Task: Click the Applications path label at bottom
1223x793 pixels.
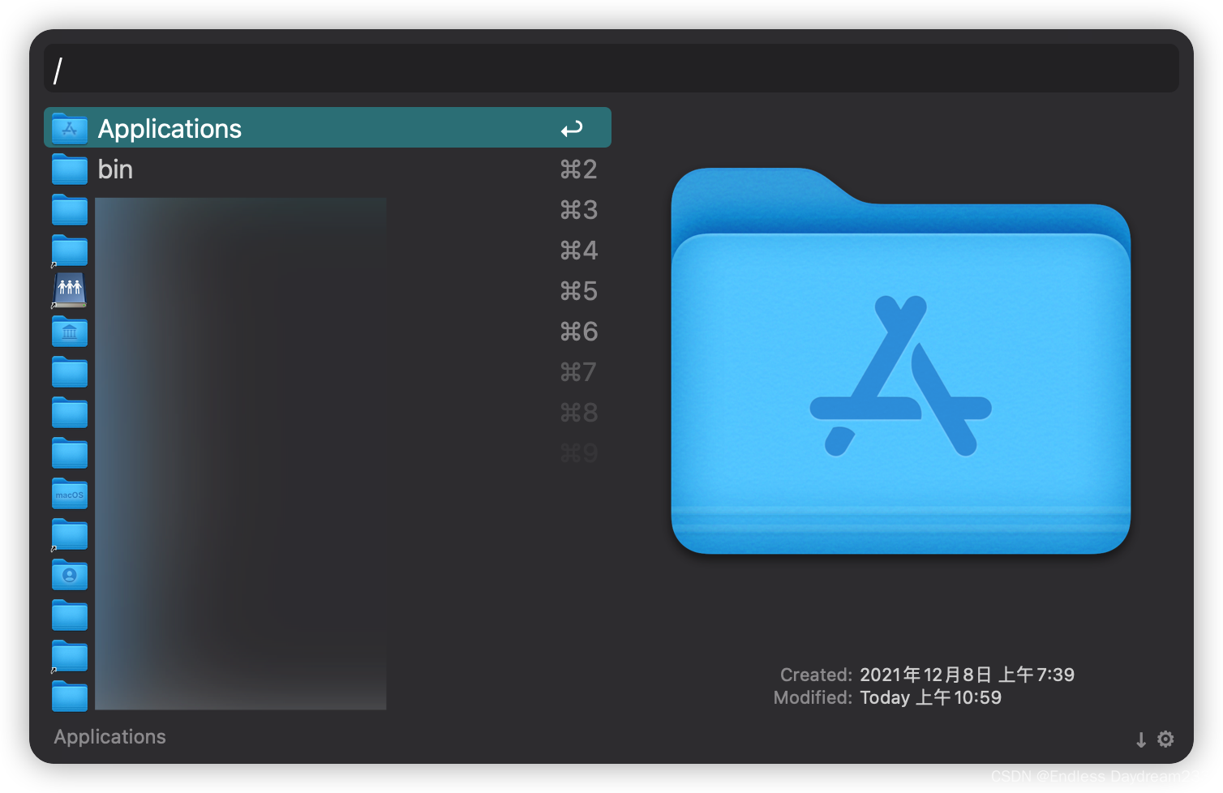Action: tap(109, 737)
